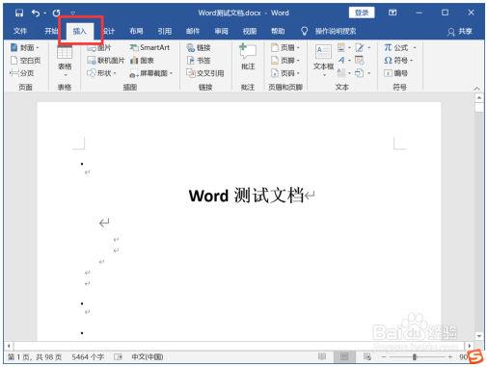The width and height of the screenshot is (488, 367).
Task: Click the 操作说明搜索 tell-me search box
Action: pyautogui.click(x=335, y=31)
